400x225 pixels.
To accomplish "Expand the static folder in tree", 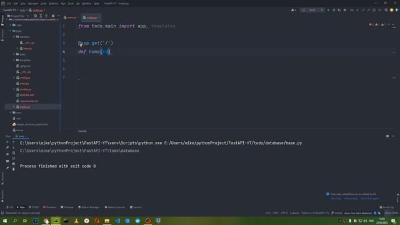I will 14,54.
